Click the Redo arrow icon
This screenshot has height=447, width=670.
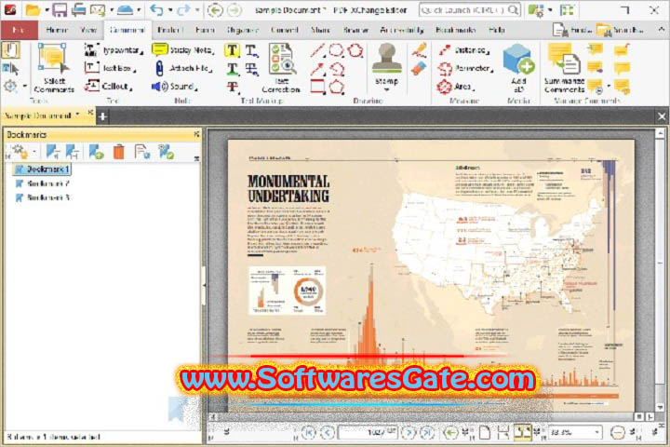click(183, 9)
